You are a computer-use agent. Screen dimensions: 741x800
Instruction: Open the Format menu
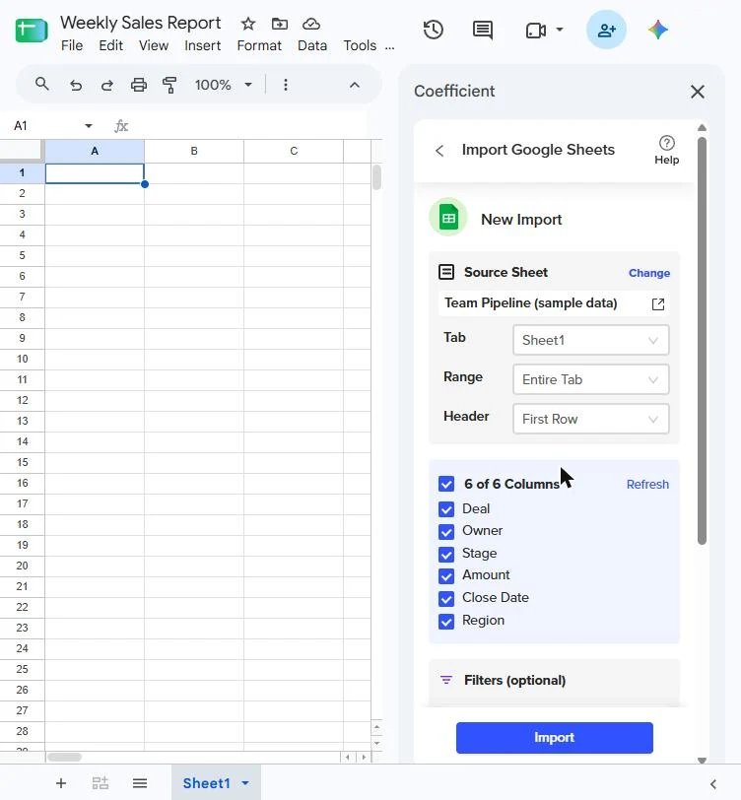(259, 46)
